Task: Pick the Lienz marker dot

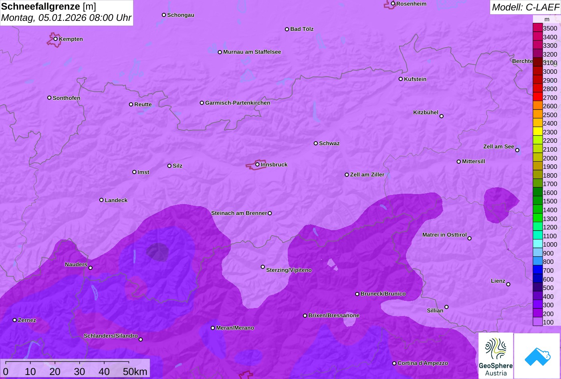Action: point(508,284)
